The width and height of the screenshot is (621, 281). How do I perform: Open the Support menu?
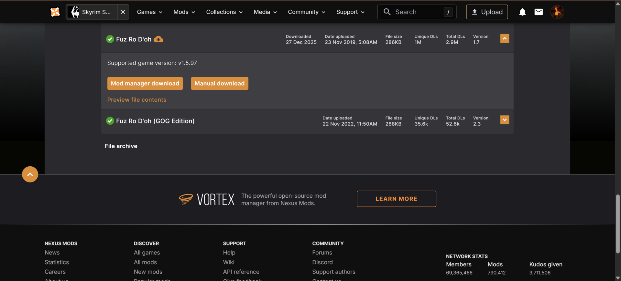tap(350, 12)
